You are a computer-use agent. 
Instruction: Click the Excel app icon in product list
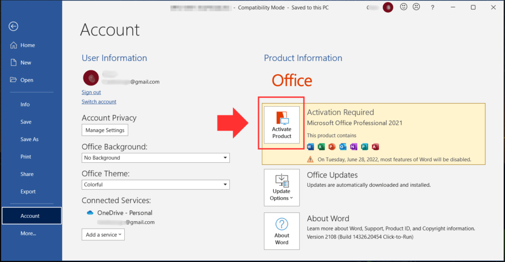[x=321, y=147]
